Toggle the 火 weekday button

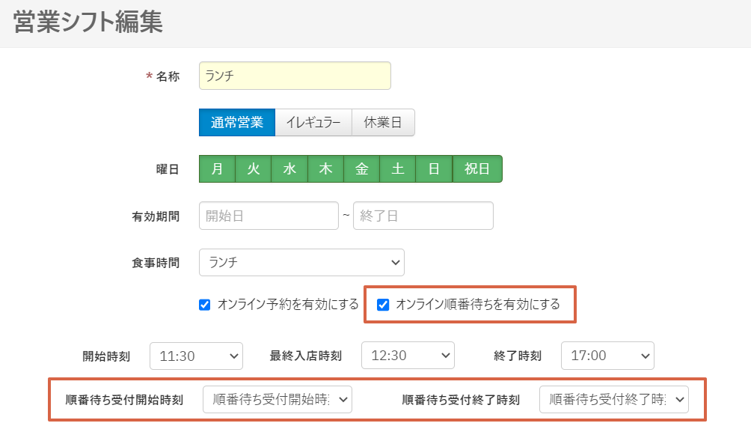pyautogui.click(x=254, y=169)
